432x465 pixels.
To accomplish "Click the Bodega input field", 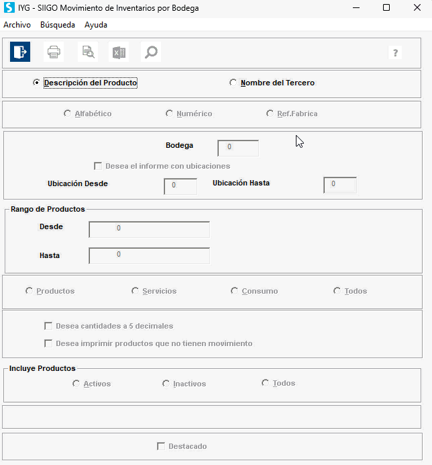I will (238, 148).
